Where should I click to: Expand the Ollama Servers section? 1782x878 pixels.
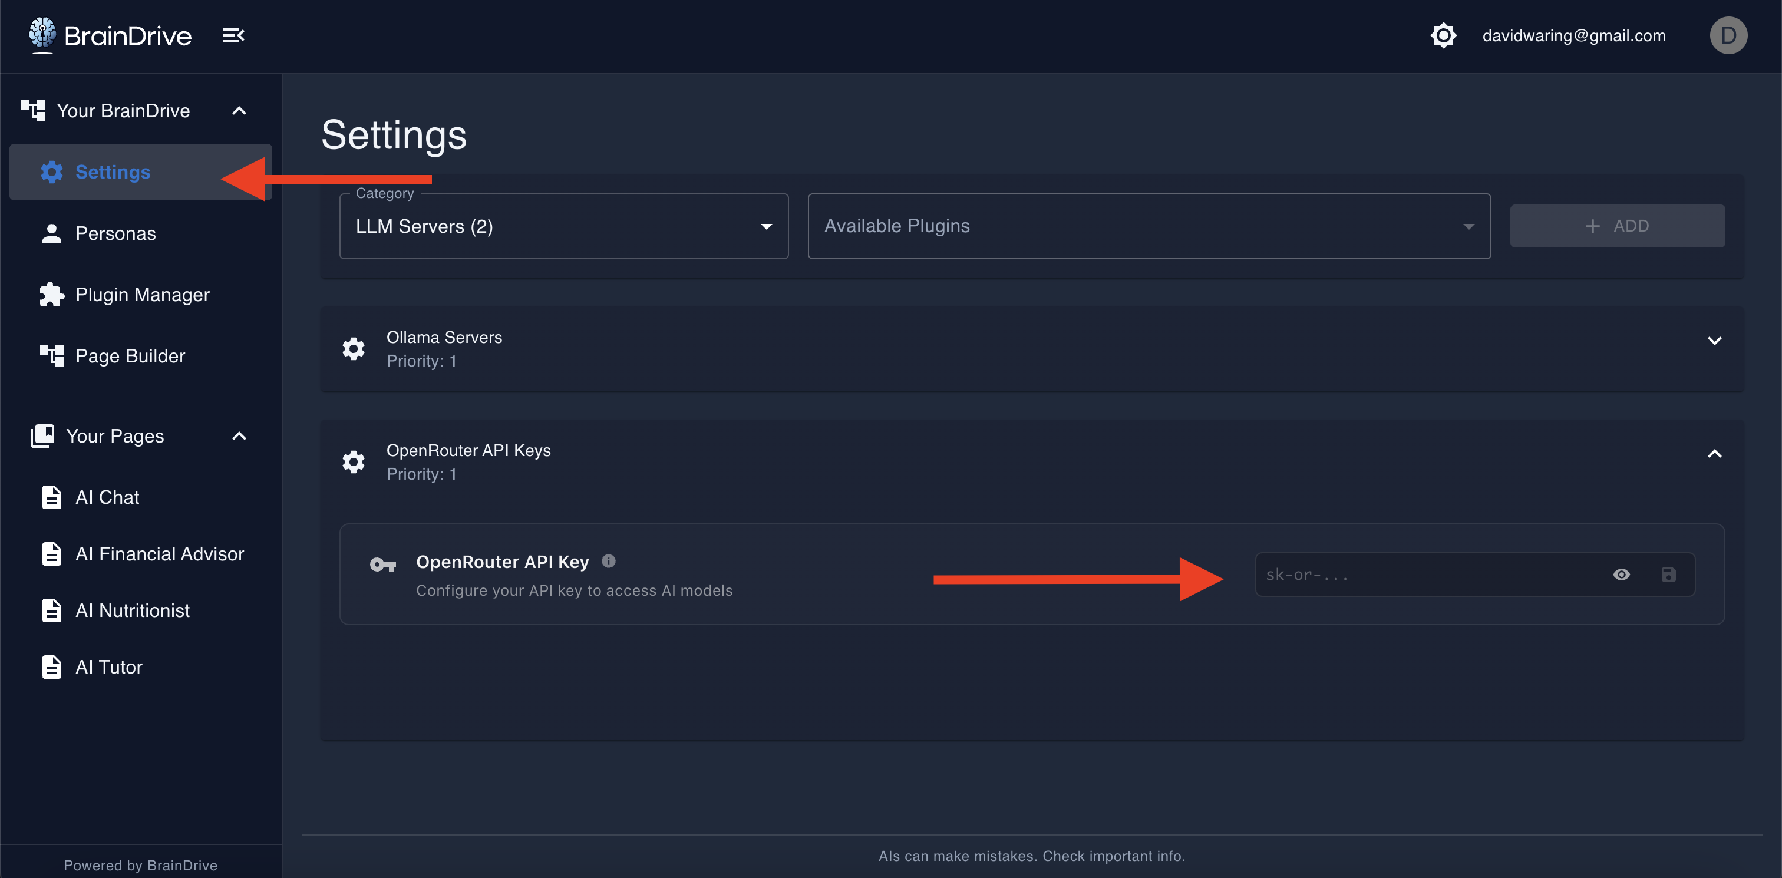1714,341
